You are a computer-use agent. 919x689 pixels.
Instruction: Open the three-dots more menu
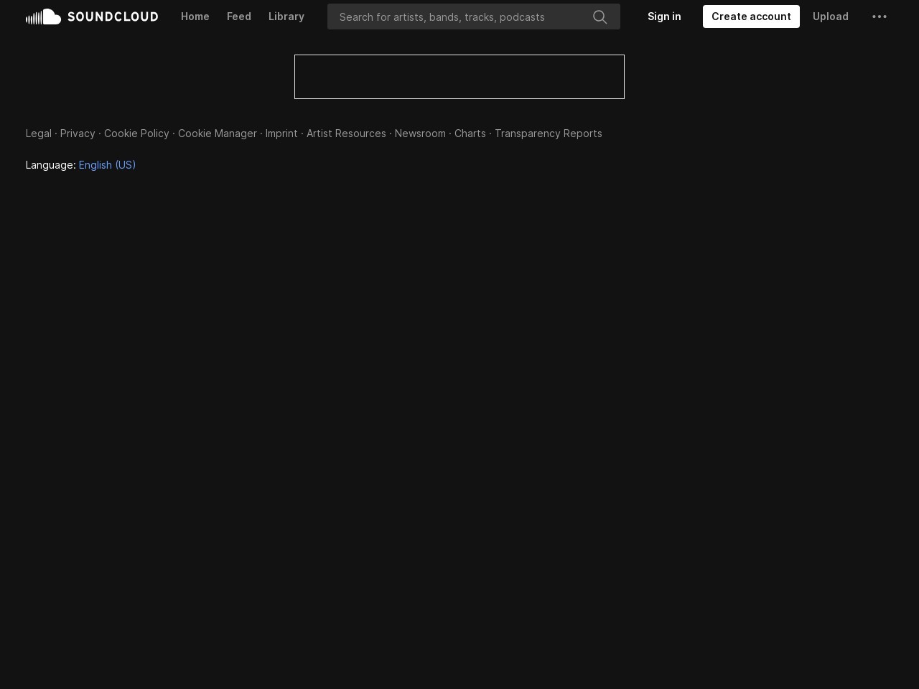click(879, 17)
